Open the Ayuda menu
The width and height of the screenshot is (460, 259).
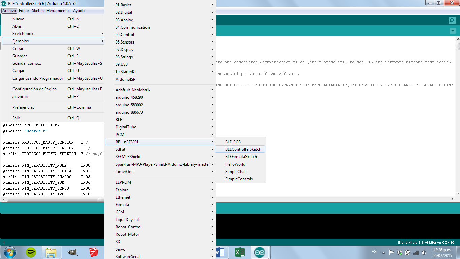pos(79,11)
